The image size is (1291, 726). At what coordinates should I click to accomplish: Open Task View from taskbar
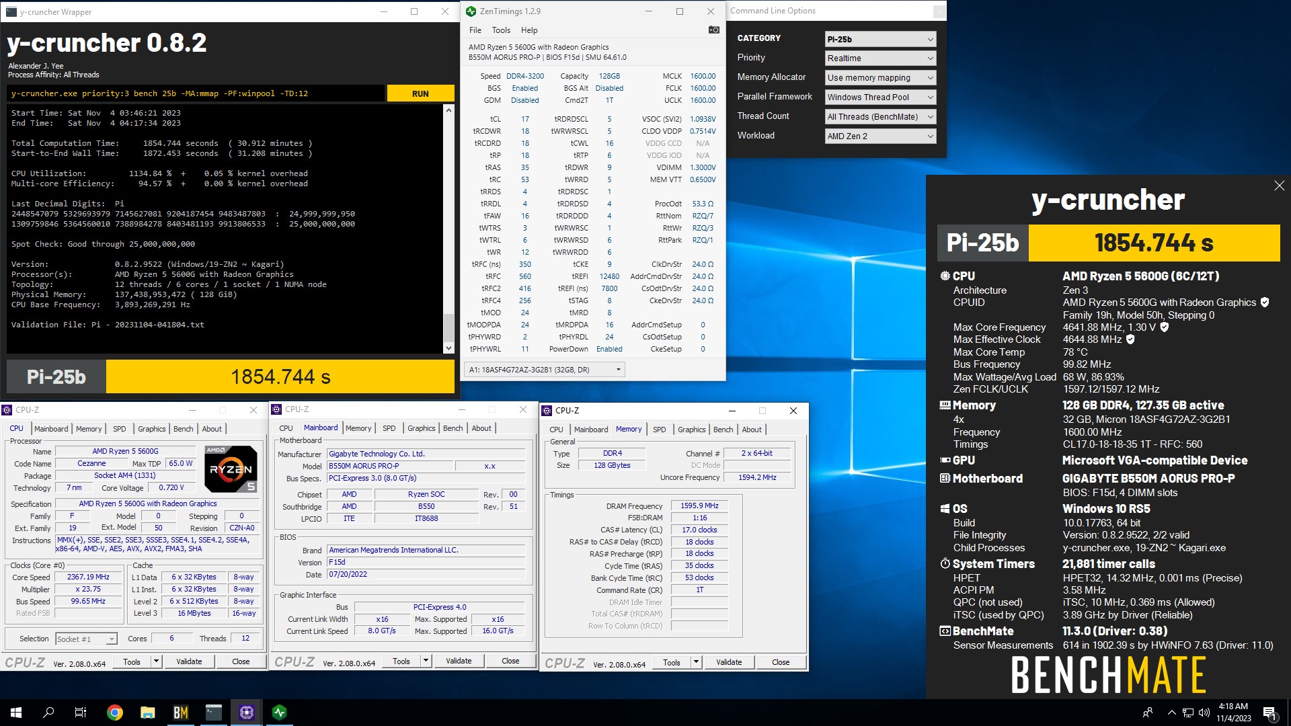click(81, 713)
